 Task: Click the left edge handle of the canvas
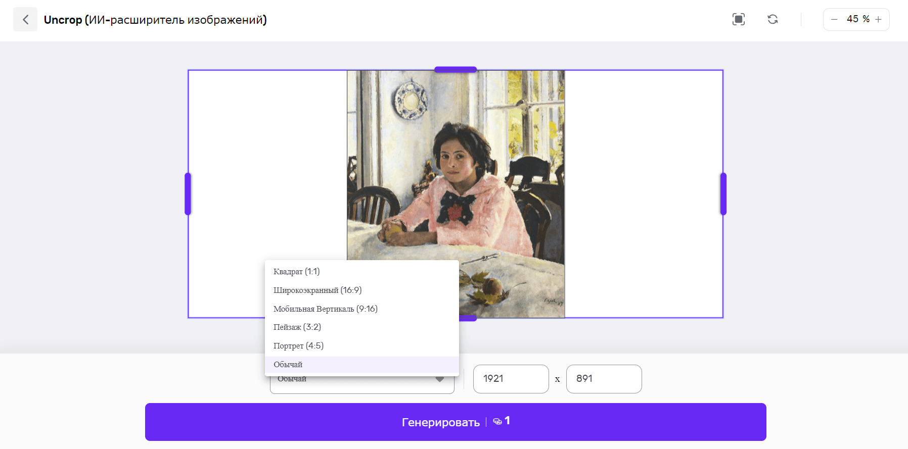click(x=188, y=194)
